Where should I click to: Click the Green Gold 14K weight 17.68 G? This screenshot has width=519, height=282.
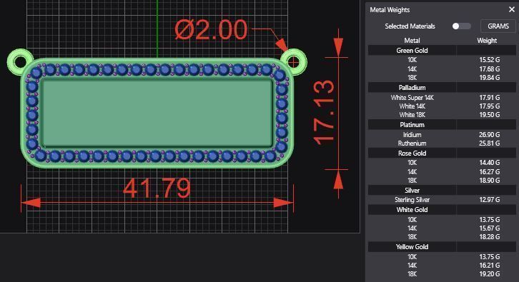pos(489,69)
